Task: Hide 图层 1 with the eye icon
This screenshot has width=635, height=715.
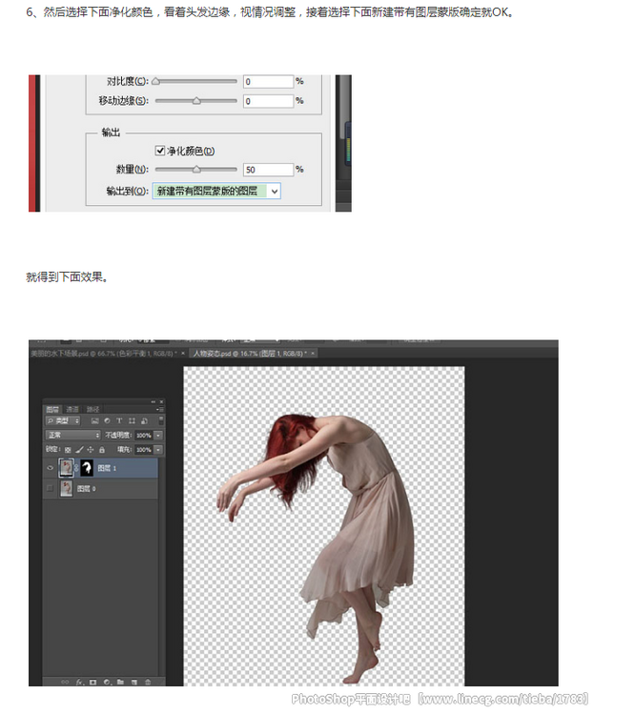Action: coord(51,468)
